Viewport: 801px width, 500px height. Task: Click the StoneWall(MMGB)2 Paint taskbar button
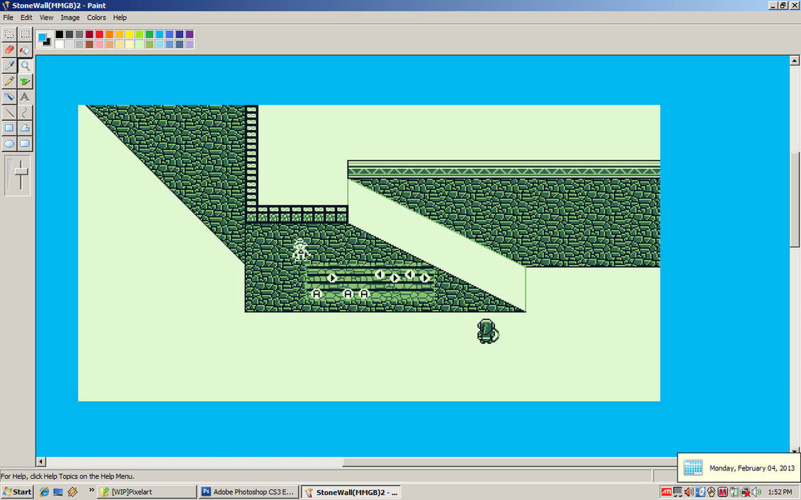click(351, 492)
